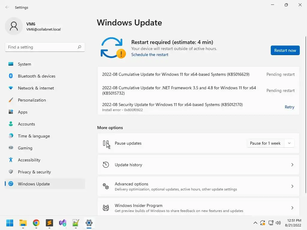Click the Gaming label in sidebar
This screenshot has width=307, height=230.
pos(25,148)
